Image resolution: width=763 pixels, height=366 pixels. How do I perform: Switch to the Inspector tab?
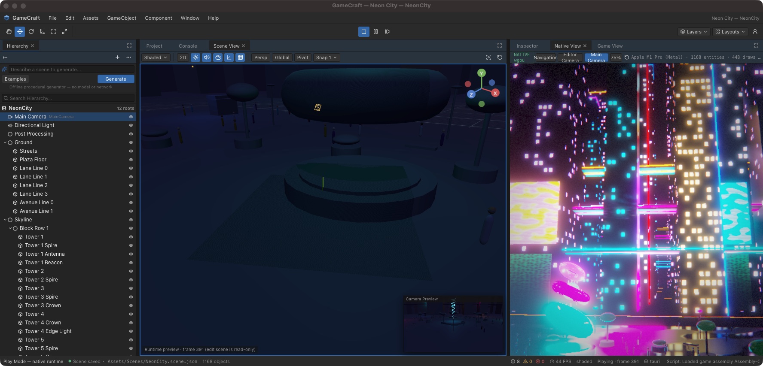pos(527,46)
